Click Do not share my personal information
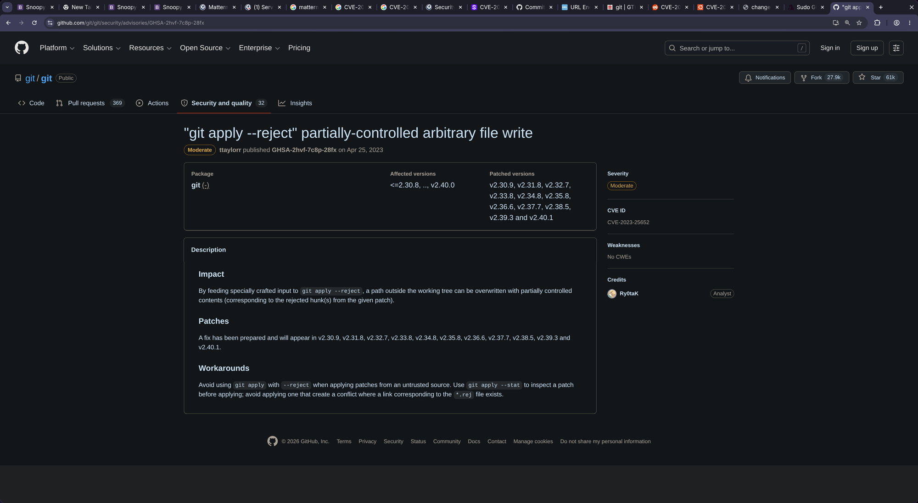Screen dimensions: 918x503 [605, 442]
